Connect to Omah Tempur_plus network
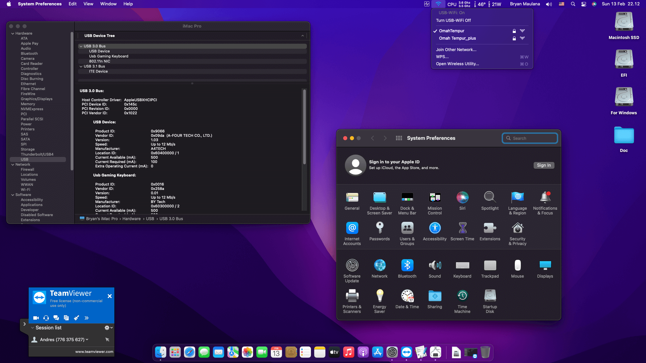This screenshot has width=646, height=363. click(482, 38)
